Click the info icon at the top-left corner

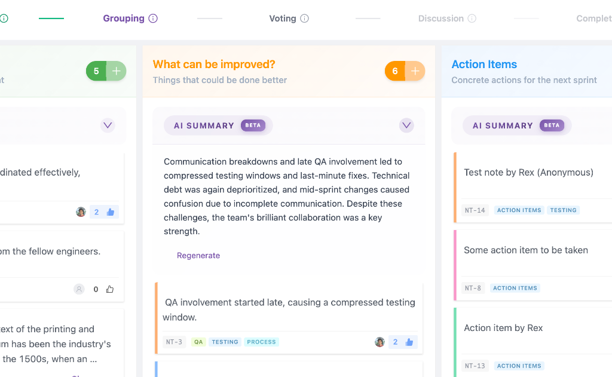[x=5, y=19]
